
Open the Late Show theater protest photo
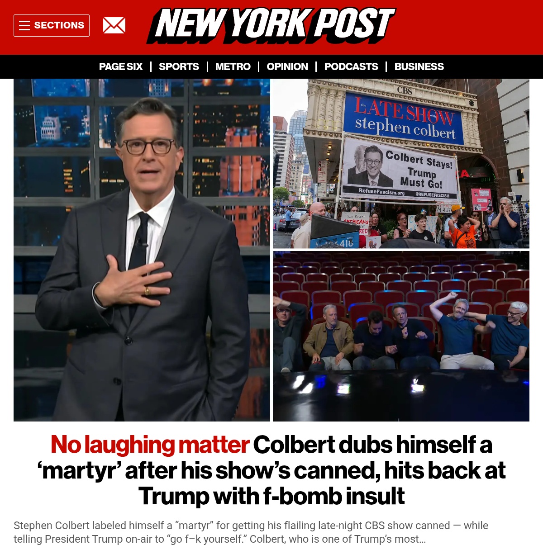[x=401, y=164]
